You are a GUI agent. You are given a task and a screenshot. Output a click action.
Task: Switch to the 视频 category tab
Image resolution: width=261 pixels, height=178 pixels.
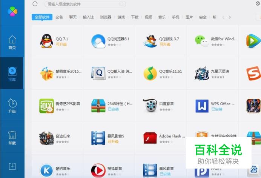point(148,17)
